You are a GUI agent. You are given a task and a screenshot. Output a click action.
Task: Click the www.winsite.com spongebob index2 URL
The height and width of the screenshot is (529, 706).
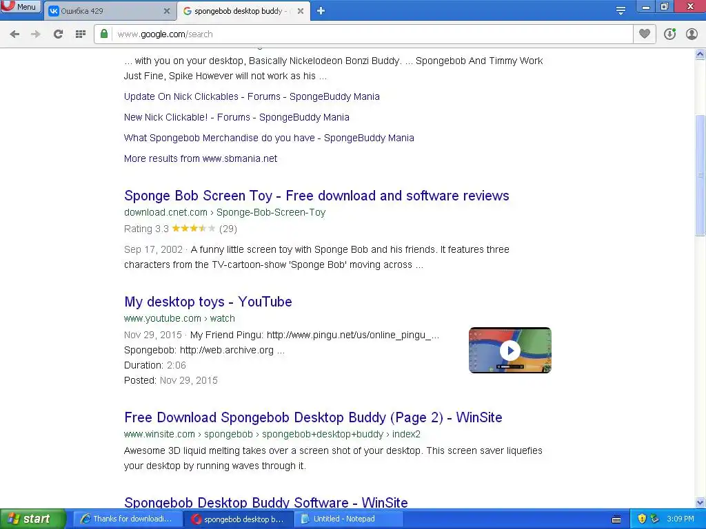pyautogui.click(x=272, y=435)
